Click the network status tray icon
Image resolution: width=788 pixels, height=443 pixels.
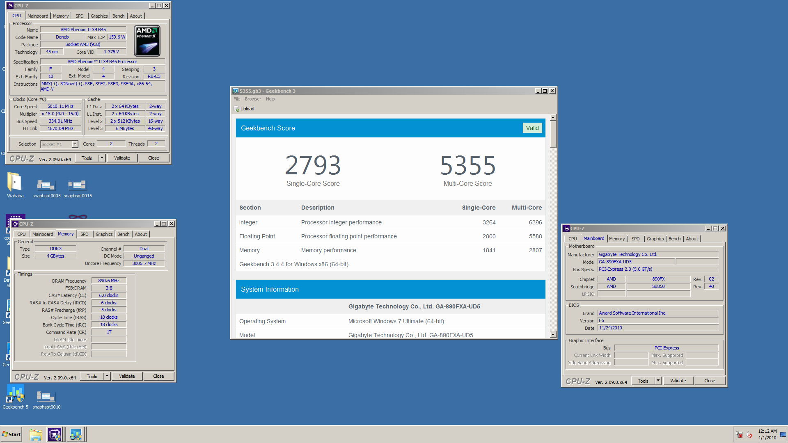coord(739,434)
